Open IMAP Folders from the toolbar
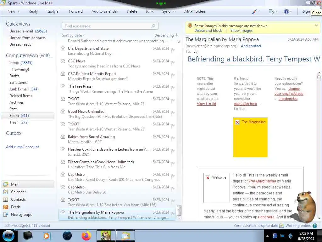The width and height of the screenshot is (322, 242). (x=194, y=11)
